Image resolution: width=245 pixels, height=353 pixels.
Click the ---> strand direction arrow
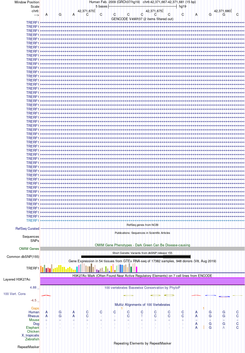coord(36,15)
